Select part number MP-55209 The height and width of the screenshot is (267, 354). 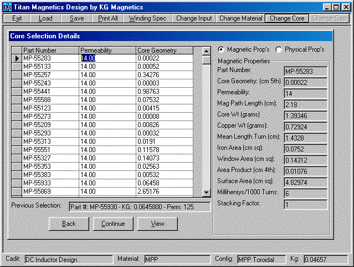tap(50, 125)
